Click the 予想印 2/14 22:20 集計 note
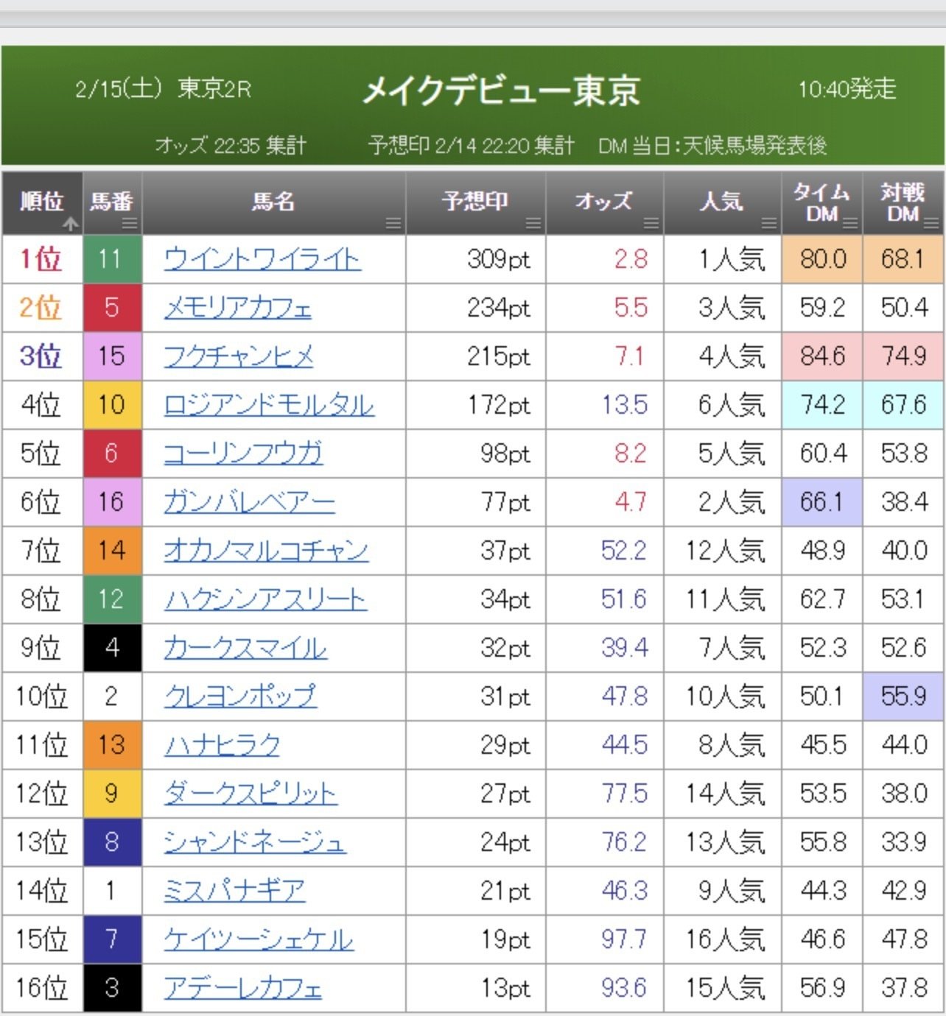This screenshot has height=1016, width=946. pos(471,145)
